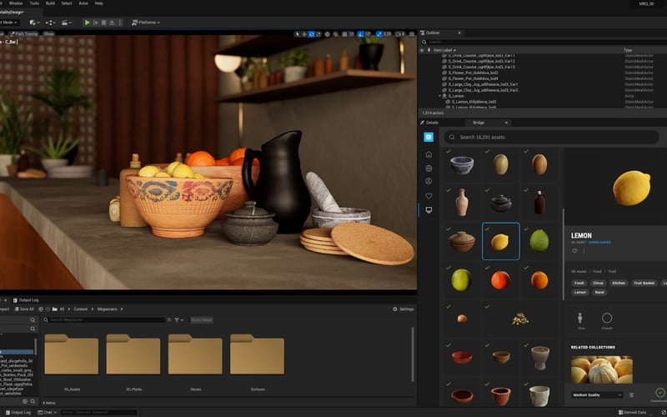Click the Content breadcrumb in Content Browser
The height and width of the screenshot is (417, 667).
pos(80,309)
